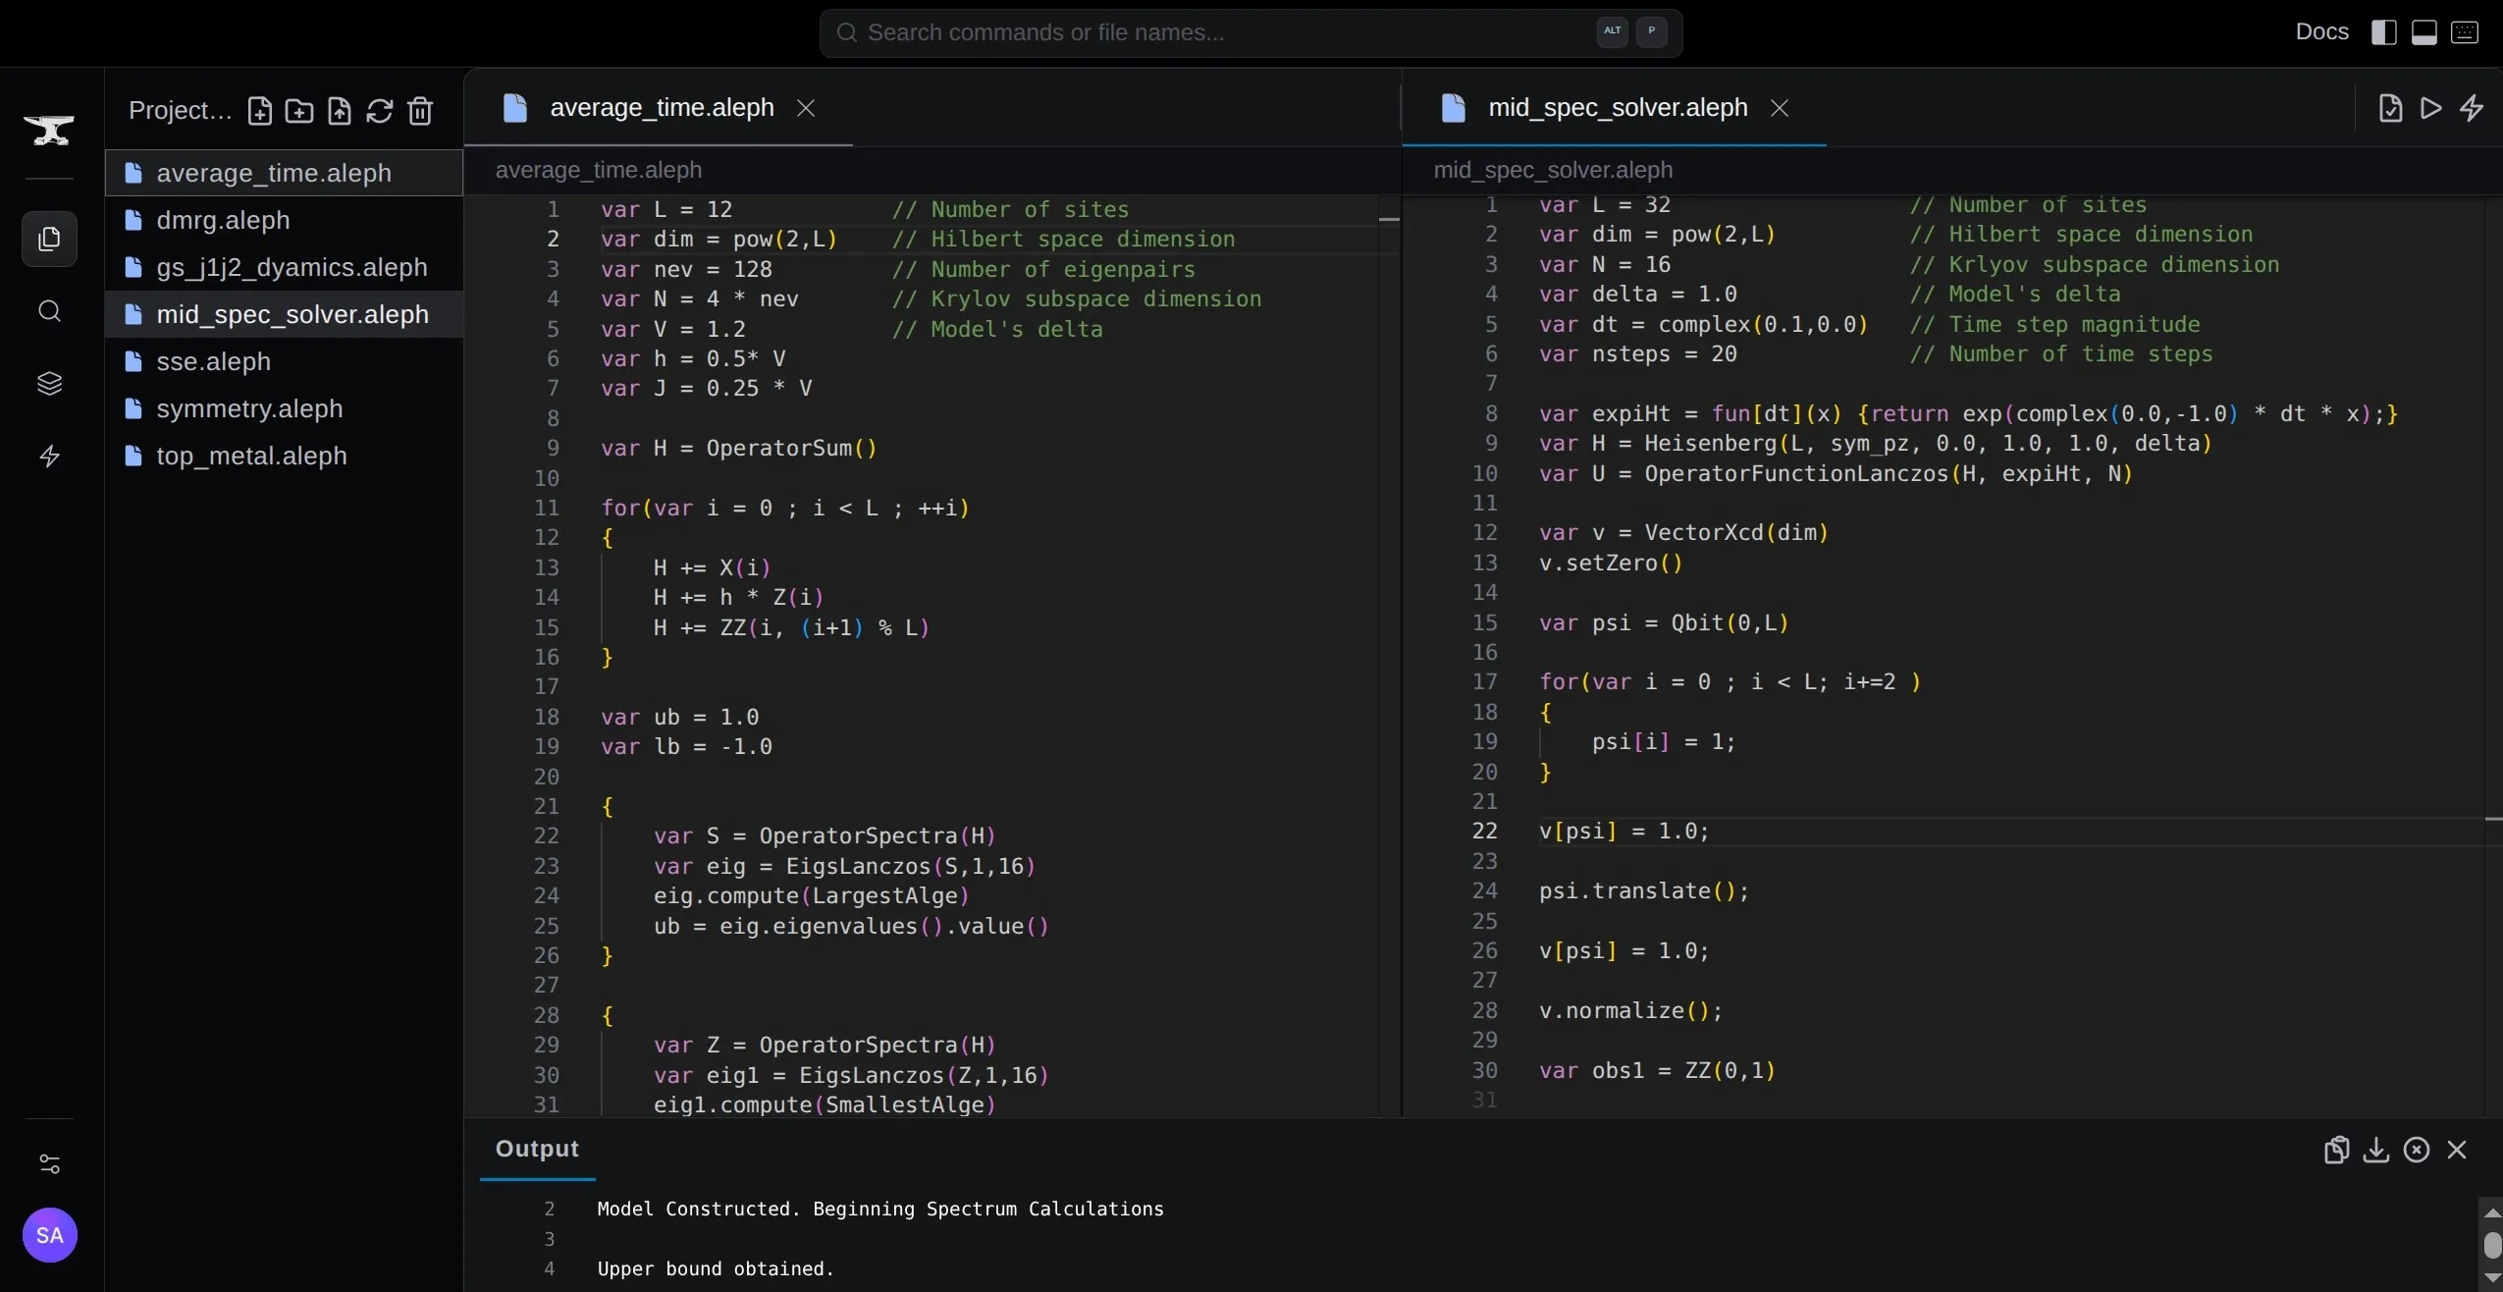Screen dimensions: 2503x1292
Task: Open average_time.aleph in file list
Action: pos(284,173)
